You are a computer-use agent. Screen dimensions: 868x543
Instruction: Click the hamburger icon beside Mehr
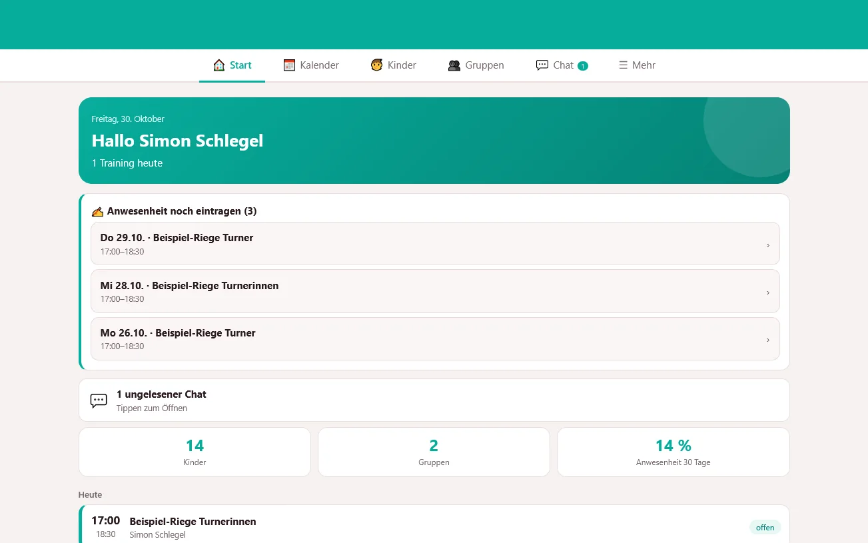(x=623, y=65)
